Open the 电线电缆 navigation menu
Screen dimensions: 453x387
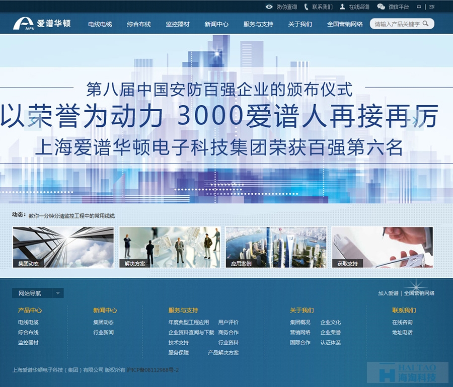pyautogui.click(x=100, y=24)
